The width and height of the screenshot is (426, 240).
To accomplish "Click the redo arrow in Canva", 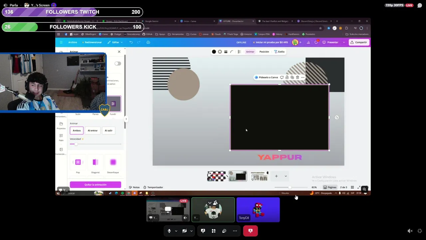I will pos(139,42).
